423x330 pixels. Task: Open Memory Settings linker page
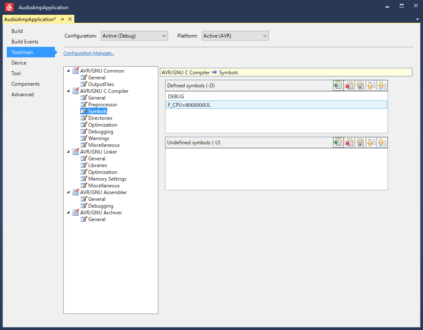[103, 179]
